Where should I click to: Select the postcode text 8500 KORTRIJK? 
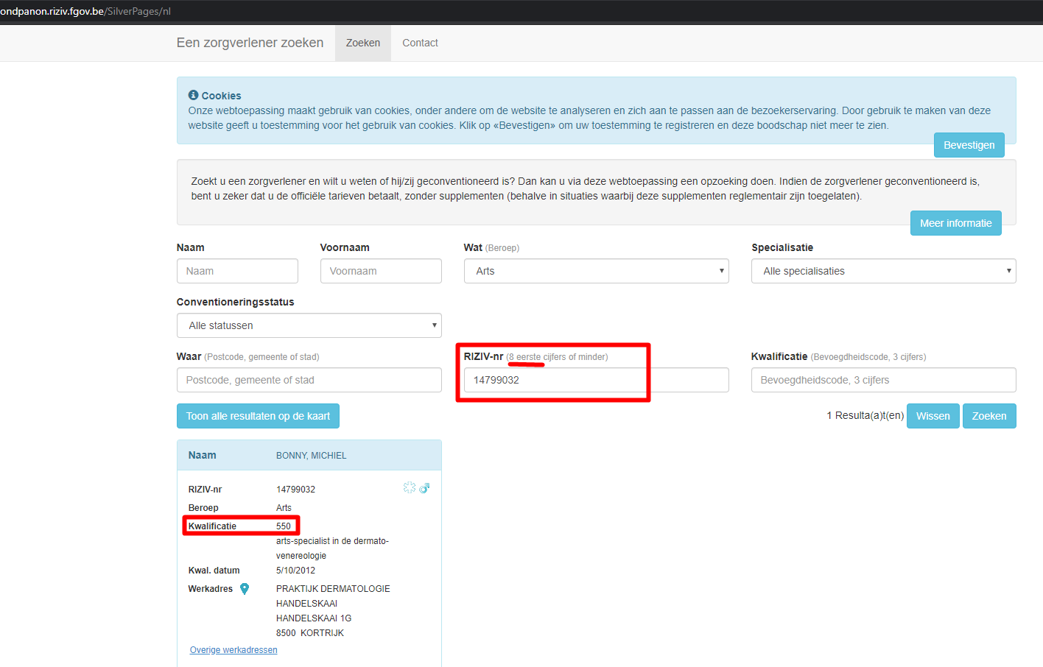[x=310, y=633]
